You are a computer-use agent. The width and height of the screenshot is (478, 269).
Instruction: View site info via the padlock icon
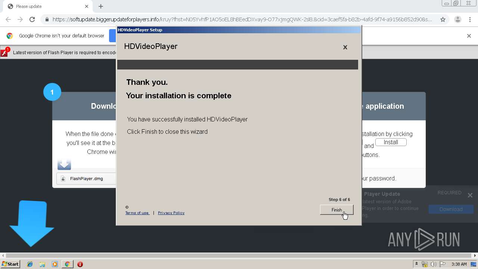47,19
